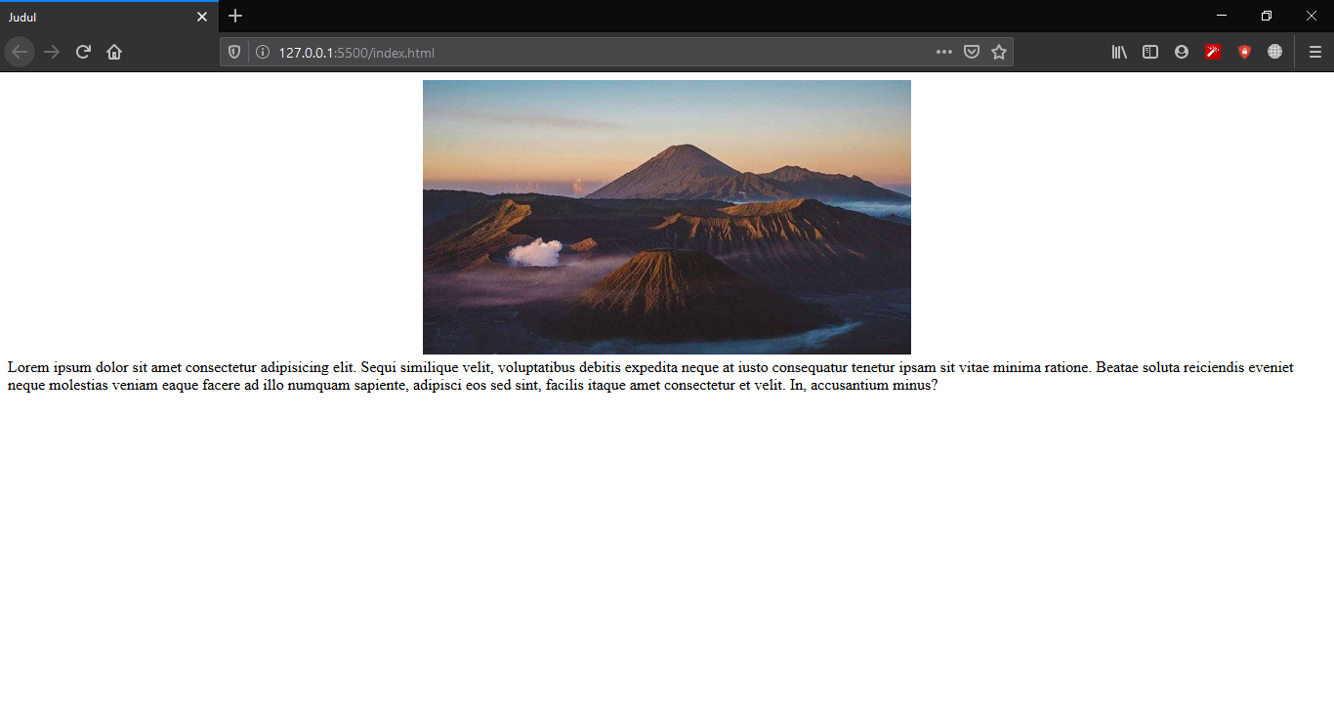
Task: Click the mountain volcano image
Action: (x=667, y=216)
